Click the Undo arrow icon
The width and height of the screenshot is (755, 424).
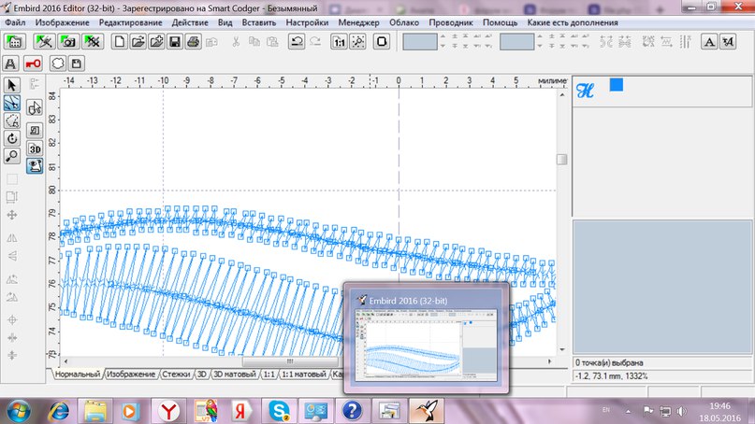click(x=296, y=42)
